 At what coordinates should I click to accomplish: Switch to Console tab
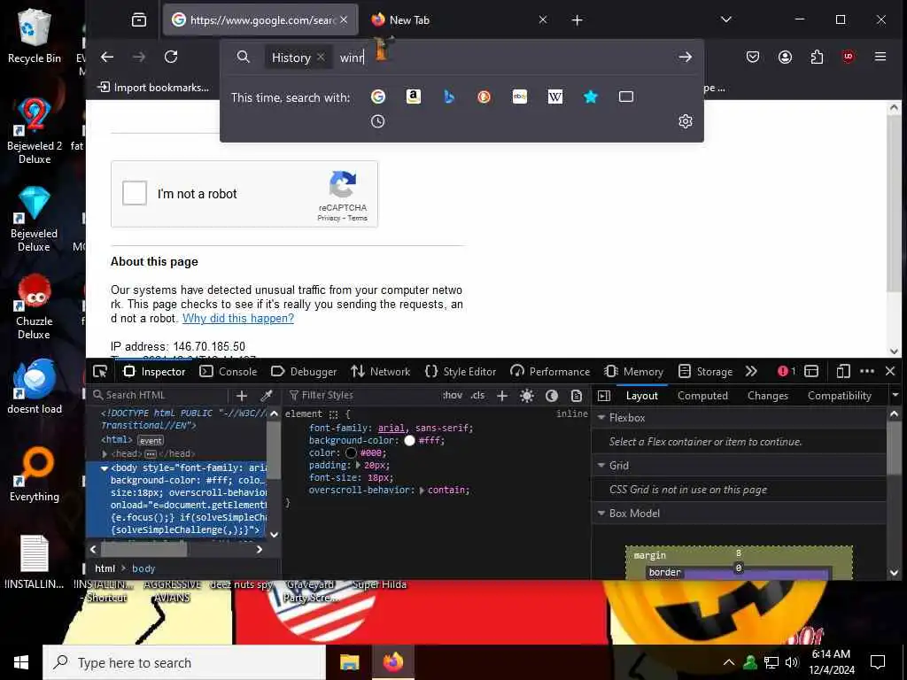(x=229, y=371)
